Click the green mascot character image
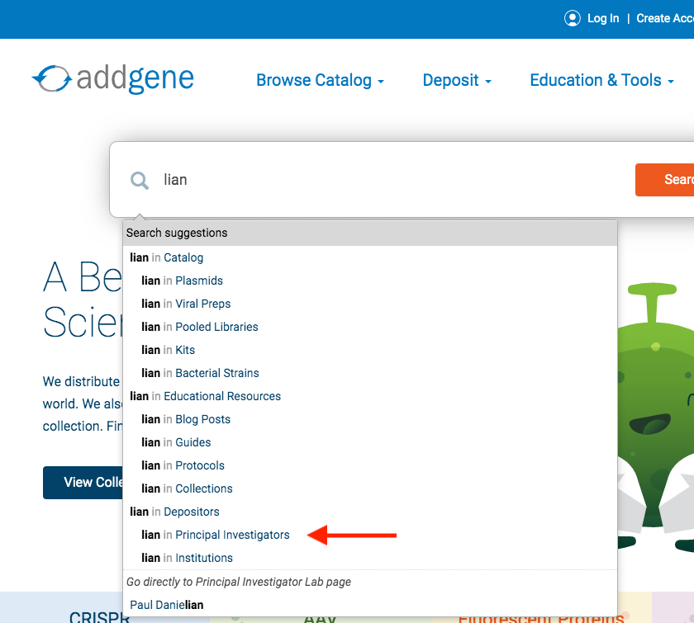The image size is (694, 623). [655, 416]
